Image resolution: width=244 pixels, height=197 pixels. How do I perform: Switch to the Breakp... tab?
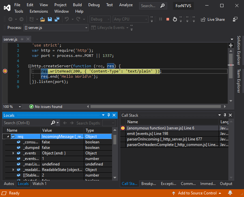point(149,184)
